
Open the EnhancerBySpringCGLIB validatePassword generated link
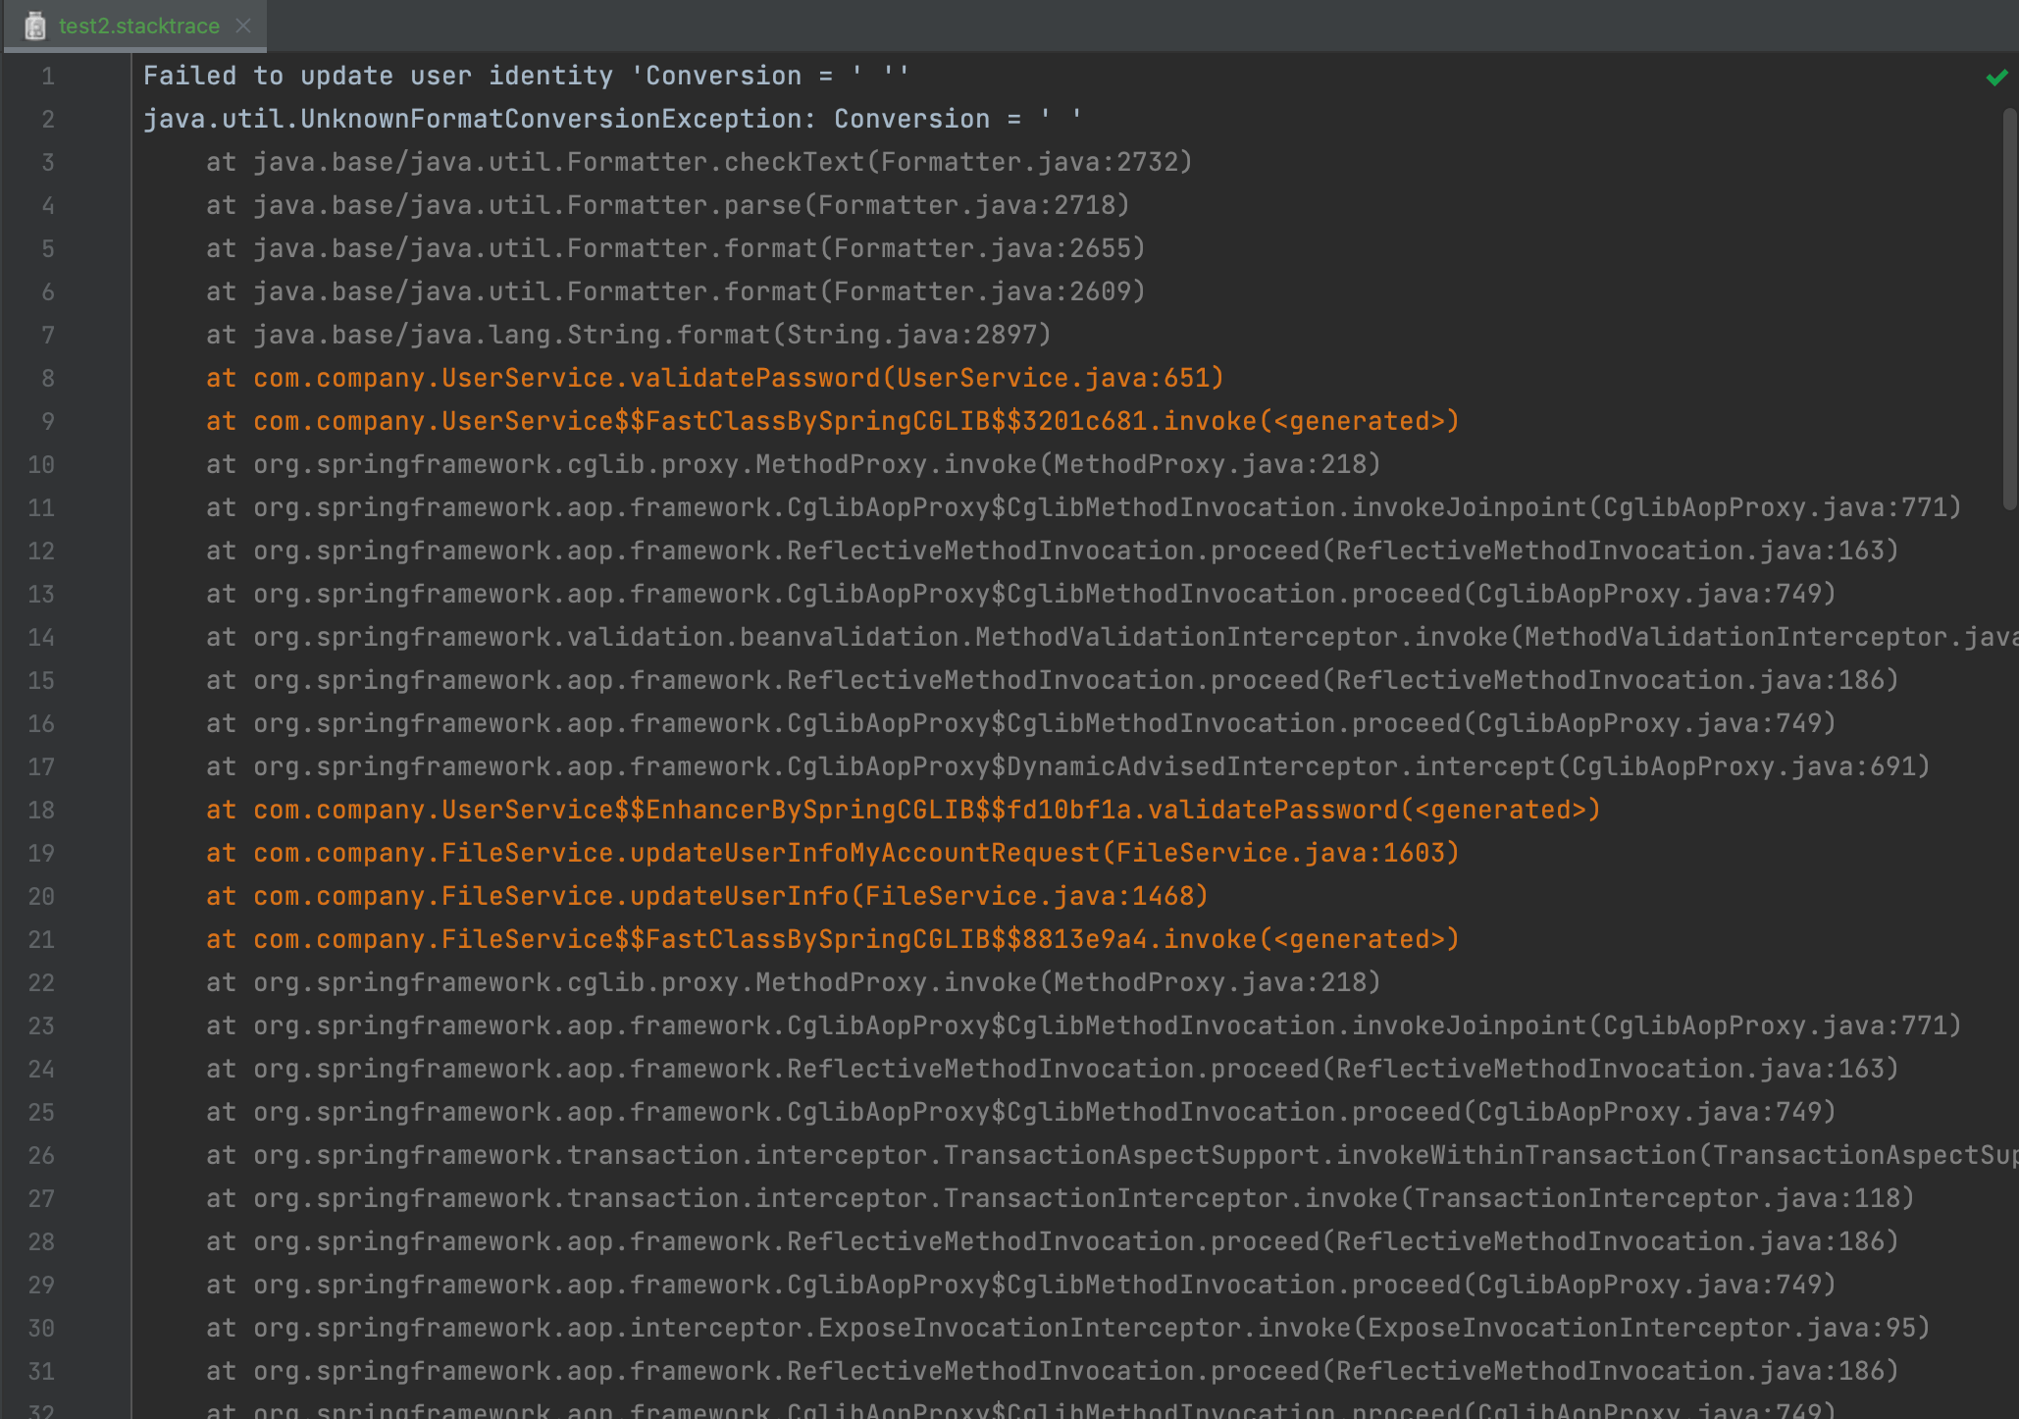903,810
